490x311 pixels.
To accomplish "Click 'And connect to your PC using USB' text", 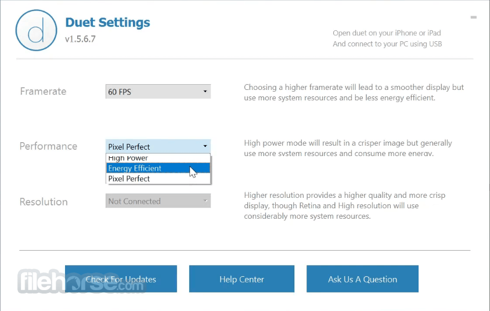I will (387, 44).
